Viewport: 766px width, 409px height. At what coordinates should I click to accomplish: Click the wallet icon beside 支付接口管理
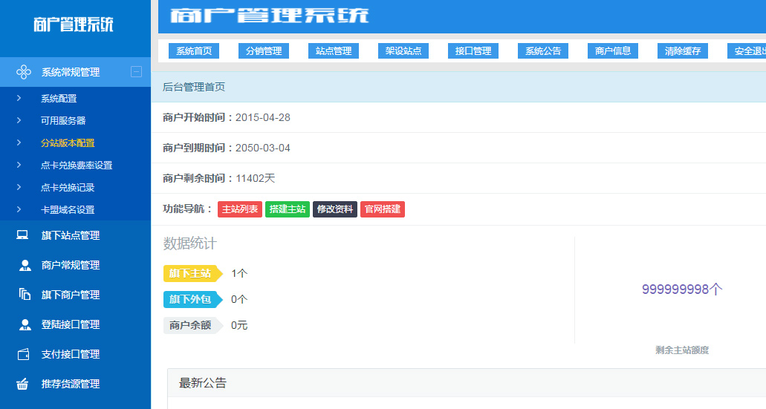(24, 354)
